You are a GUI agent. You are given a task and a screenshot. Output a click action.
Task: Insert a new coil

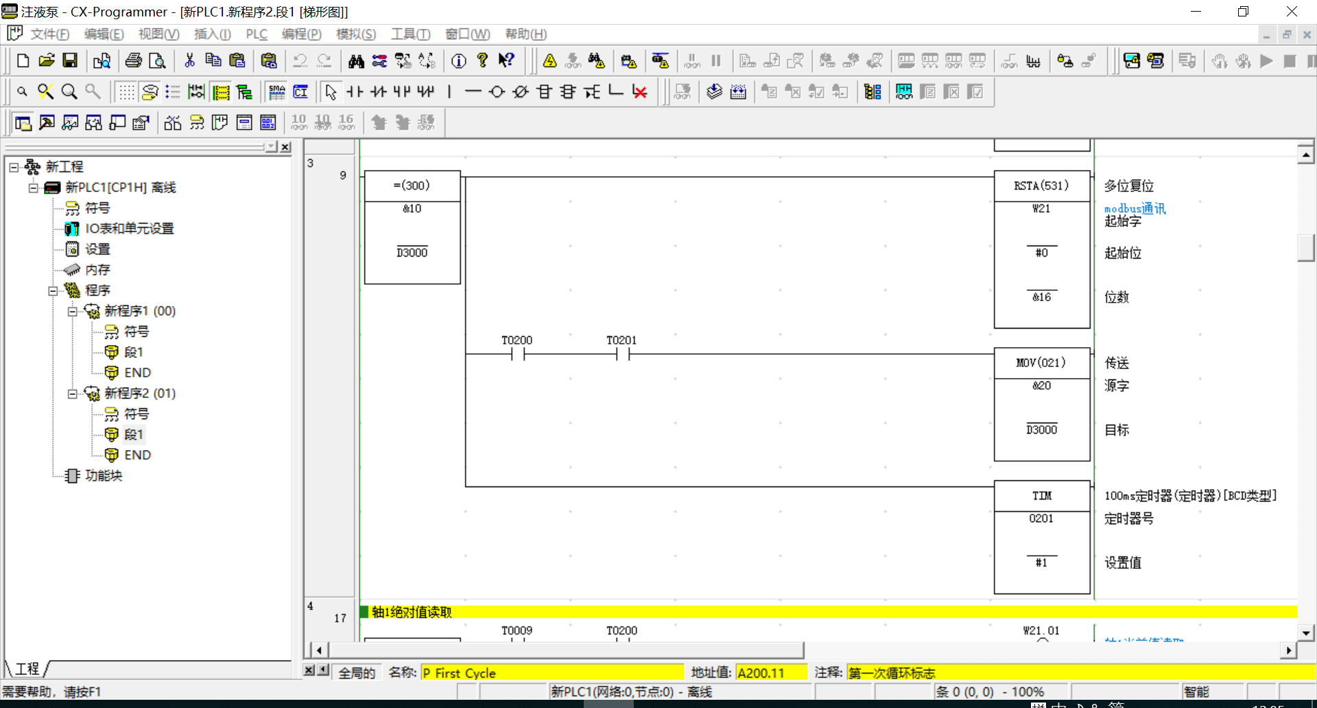(497, 92)
